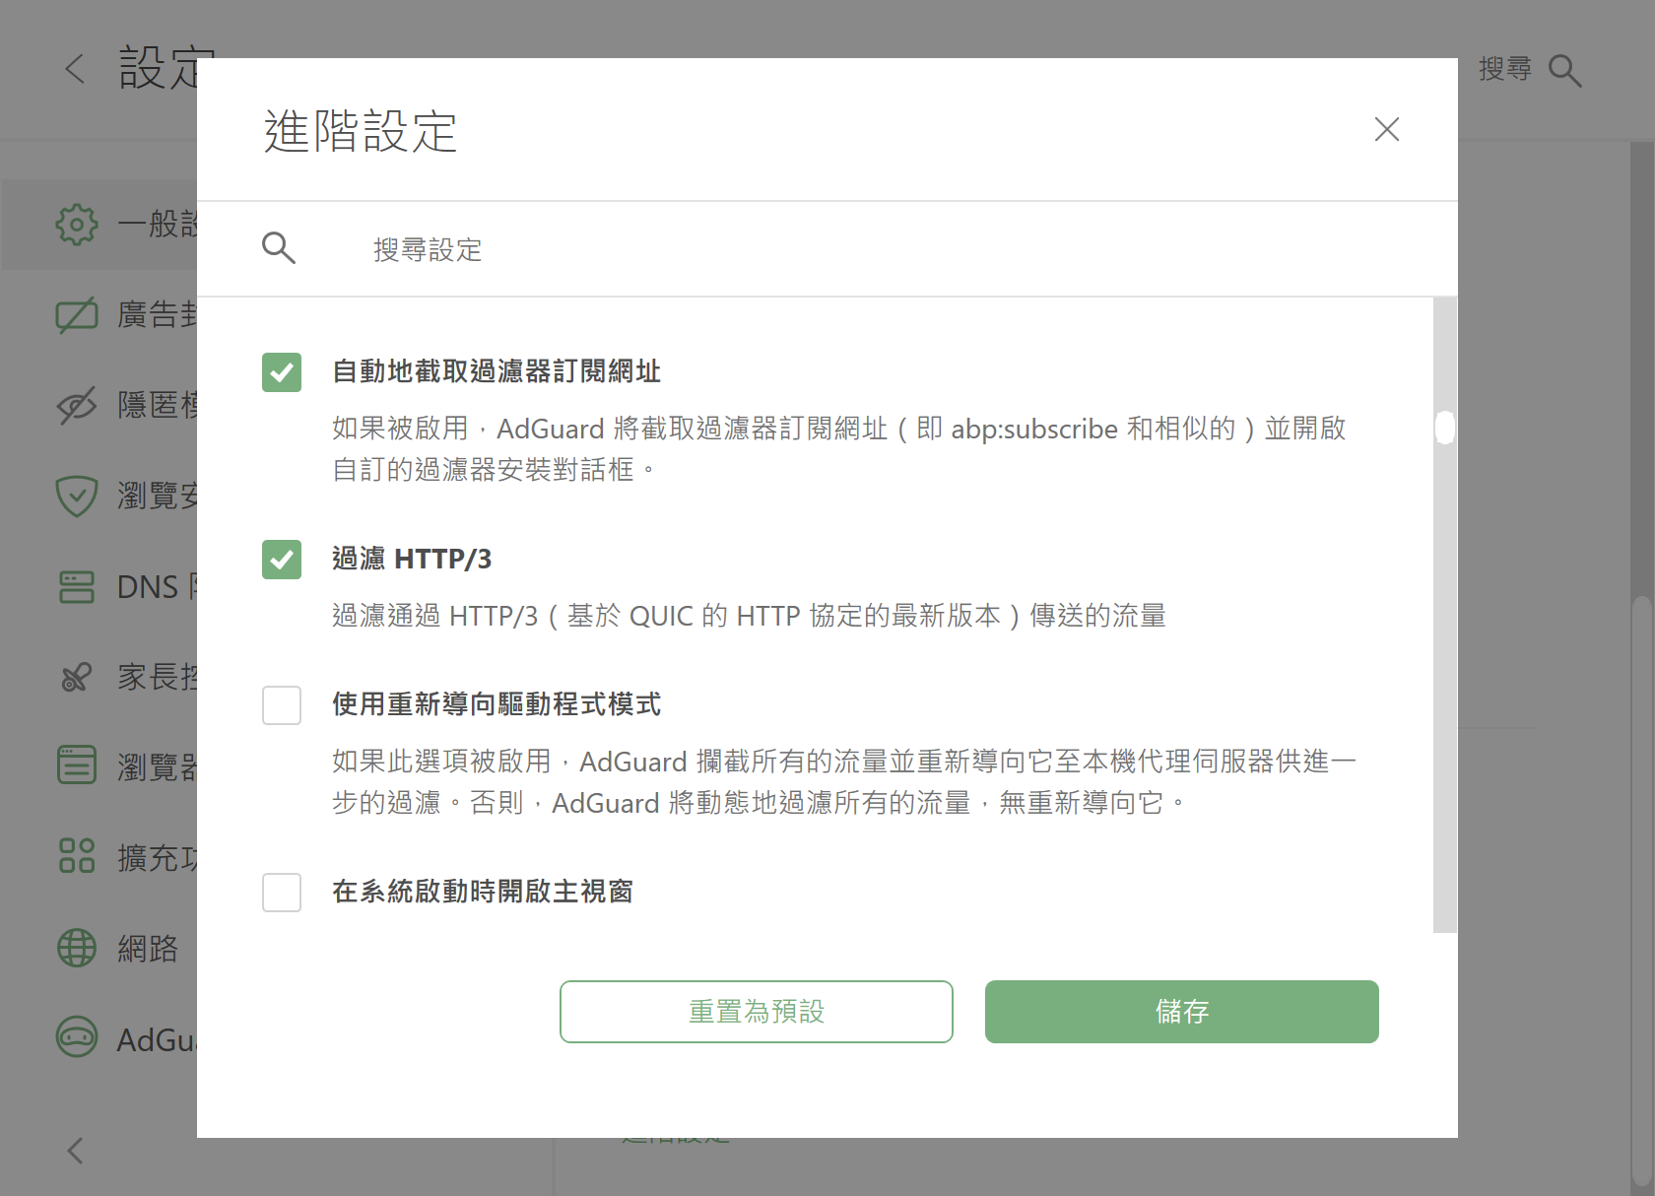Click the magnifier icon beside 搜尋設定
Screen dimensions: 1655x1196
coord(279,248)
